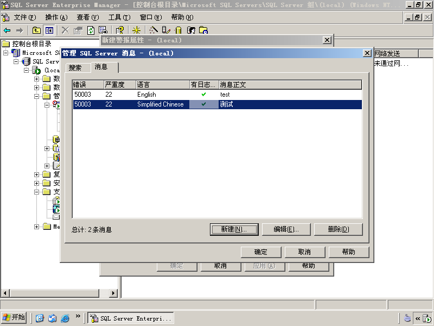Expand the Meta Data Services folder node
This screenshot has width=434, height=326.
click(36, 227)
